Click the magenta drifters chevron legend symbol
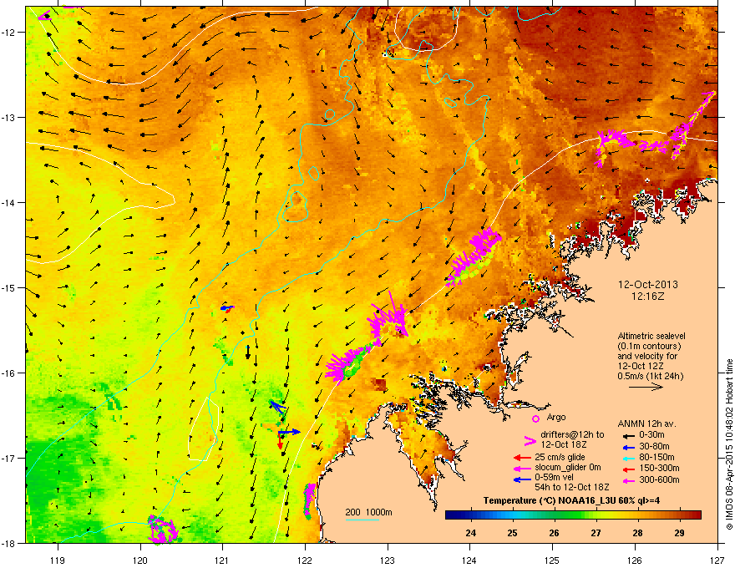This screenshot has width=735, height=568. tap(530, 441)
